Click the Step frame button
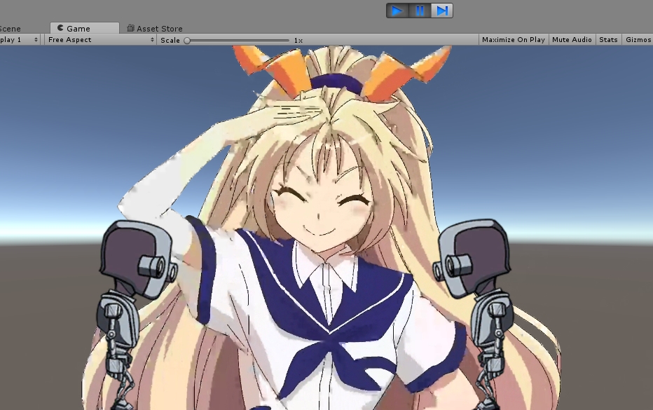653x410 pixels. pyautogui.click(x=442, y=11)
